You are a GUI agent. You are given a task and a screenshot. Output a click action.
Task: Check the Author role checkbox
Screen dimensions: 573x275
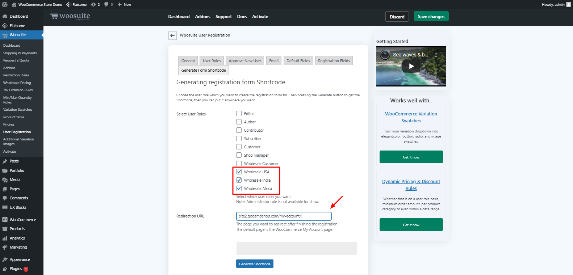click(x=239, y=122)
